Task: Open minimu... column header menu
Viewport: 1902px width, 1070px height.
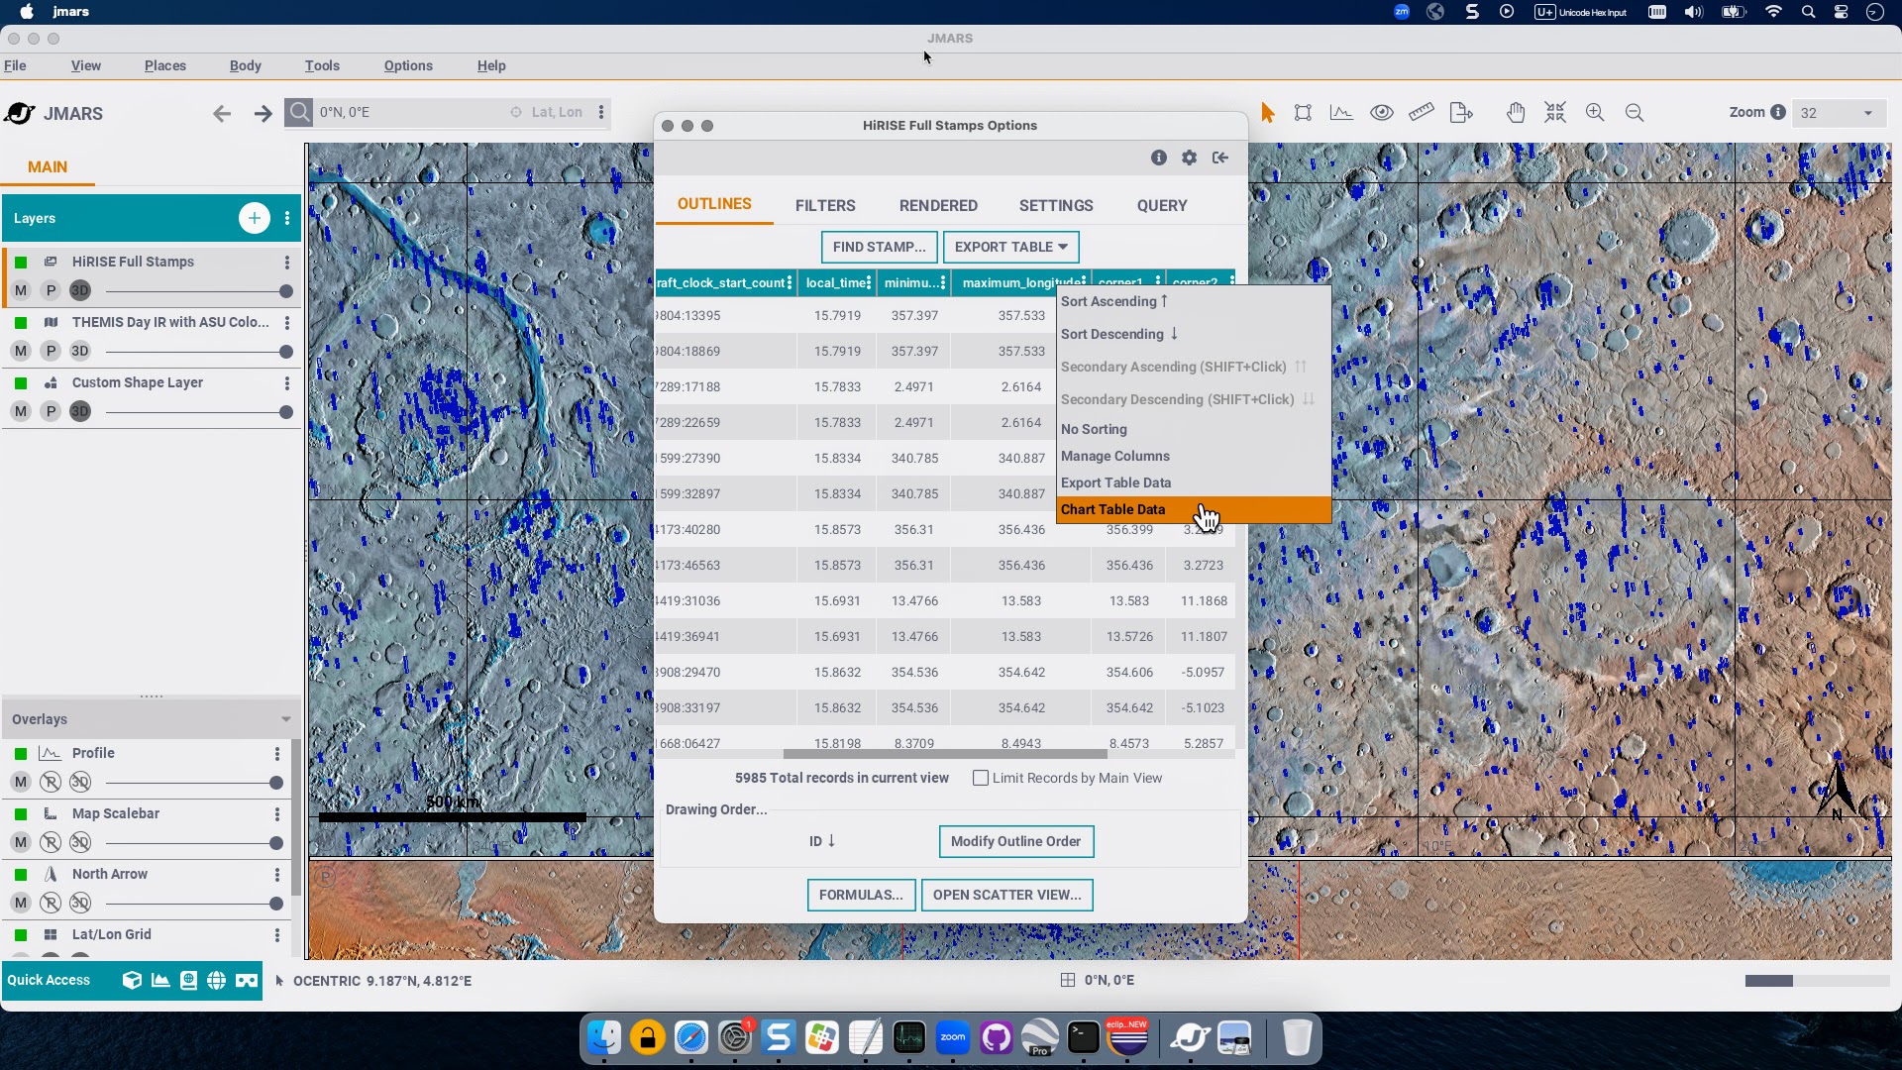Action: pos(943,283)
